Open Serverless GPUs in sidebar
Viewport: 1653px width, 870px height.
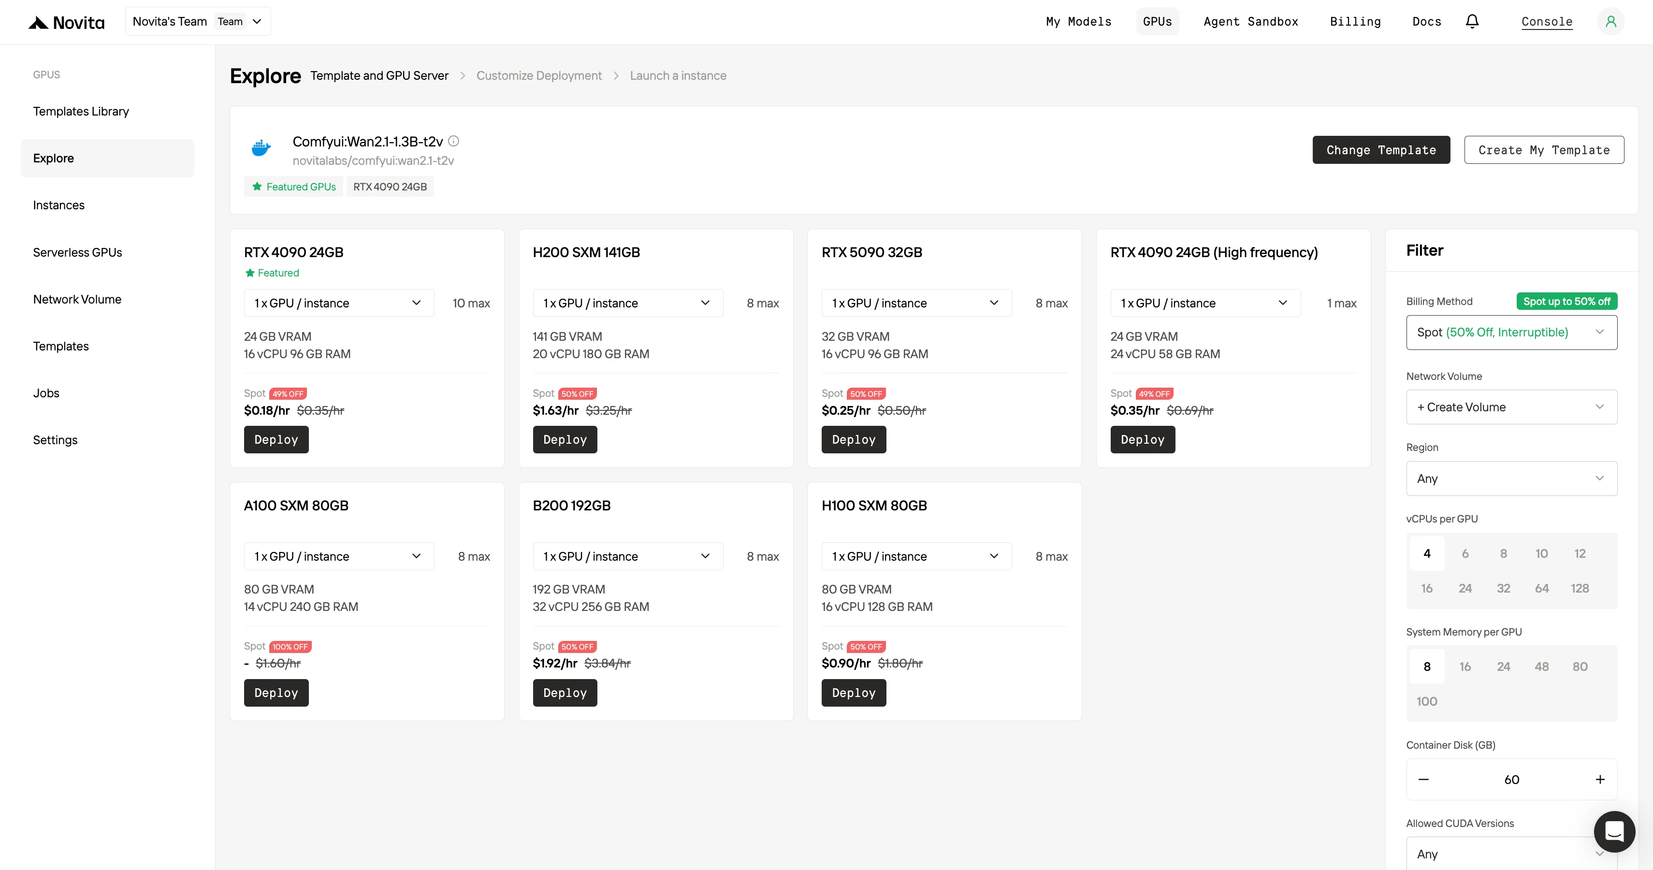pos(107,252)
